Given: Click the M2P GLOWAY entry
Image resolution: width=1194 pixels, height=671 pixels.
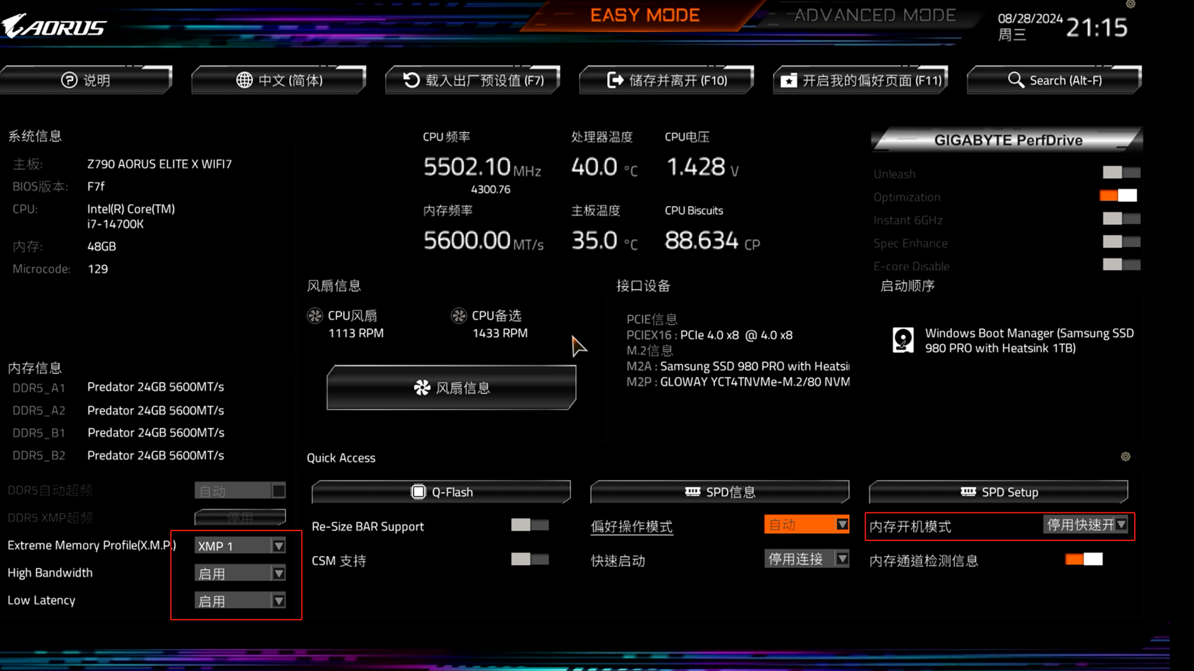Looking at the screenshot, I should 738,382.
